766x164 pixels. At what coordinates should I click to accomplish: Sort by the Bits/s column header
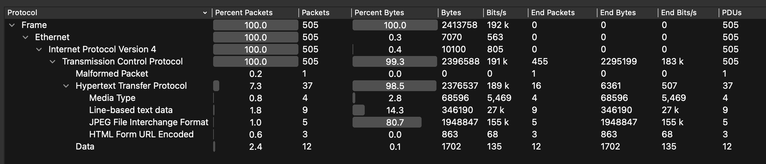tap(496, 12)
